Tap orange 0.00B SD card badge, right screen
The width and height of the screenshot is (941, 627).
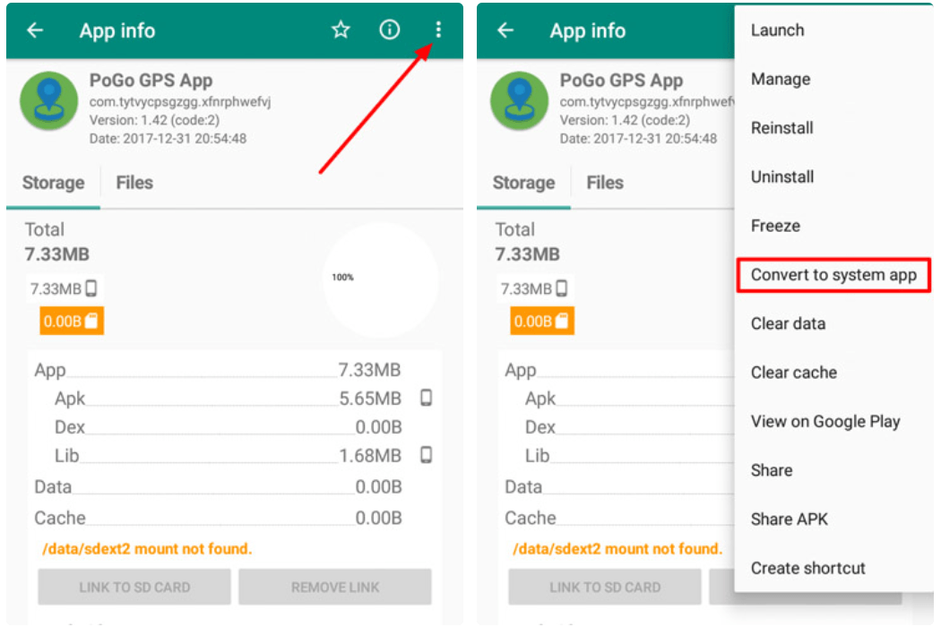click(x=542, y=321)
